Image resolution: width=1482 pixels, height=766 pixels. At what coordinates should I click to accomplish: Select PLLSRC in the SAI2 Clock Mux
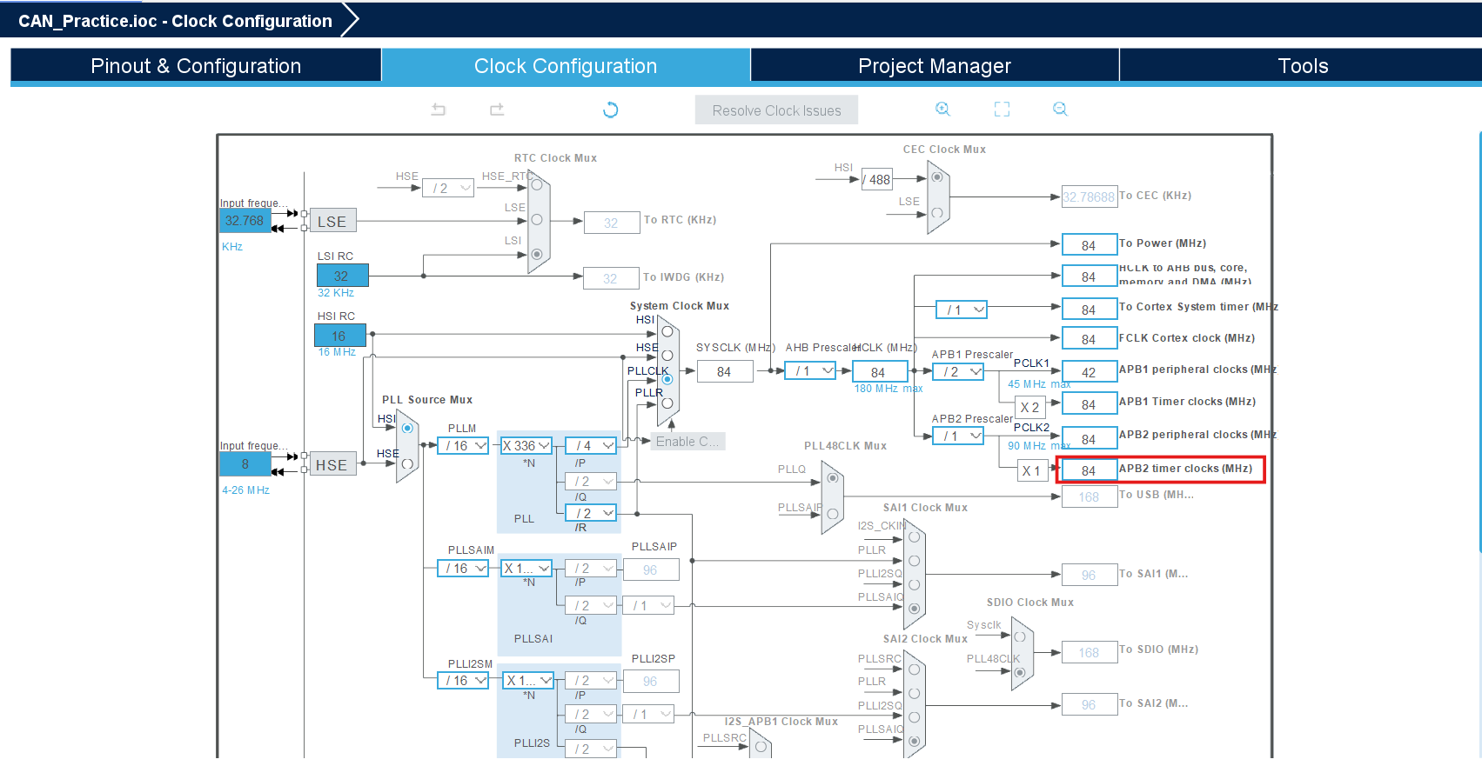[914, 669]
